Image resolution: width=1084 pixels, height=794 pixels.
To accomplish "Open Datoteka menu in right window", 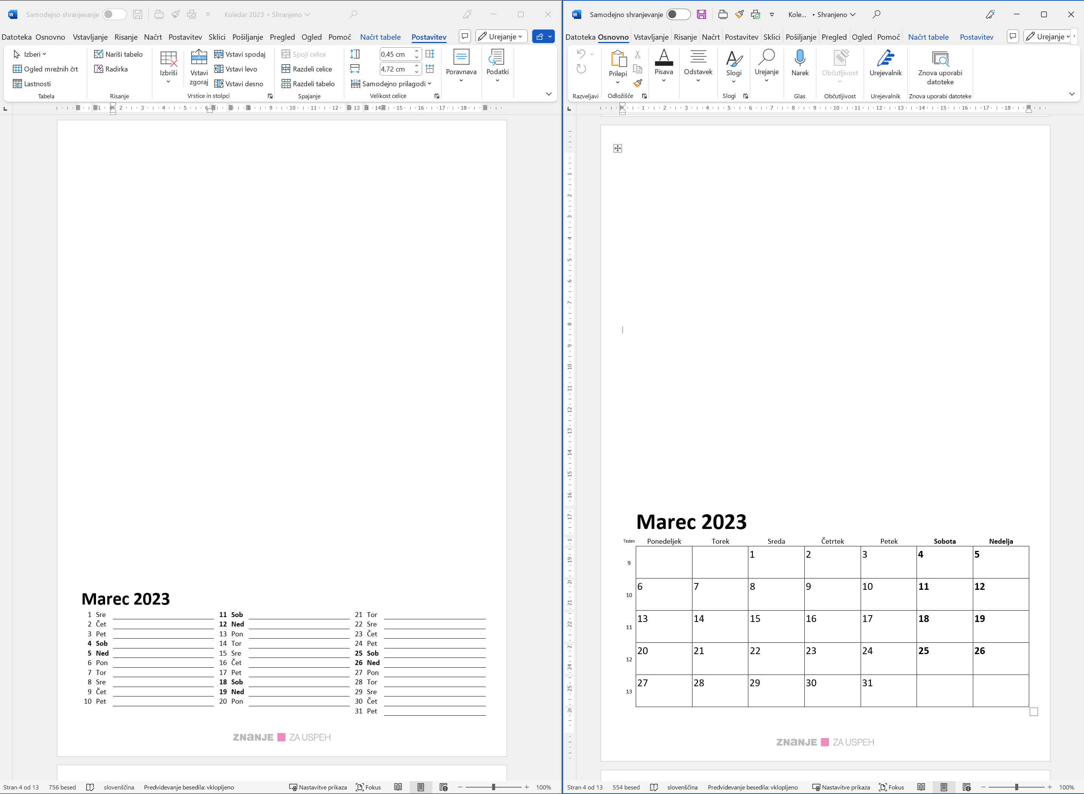I will pos(580,37).
